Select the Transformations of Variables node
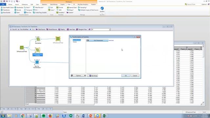 click(38, 50)
